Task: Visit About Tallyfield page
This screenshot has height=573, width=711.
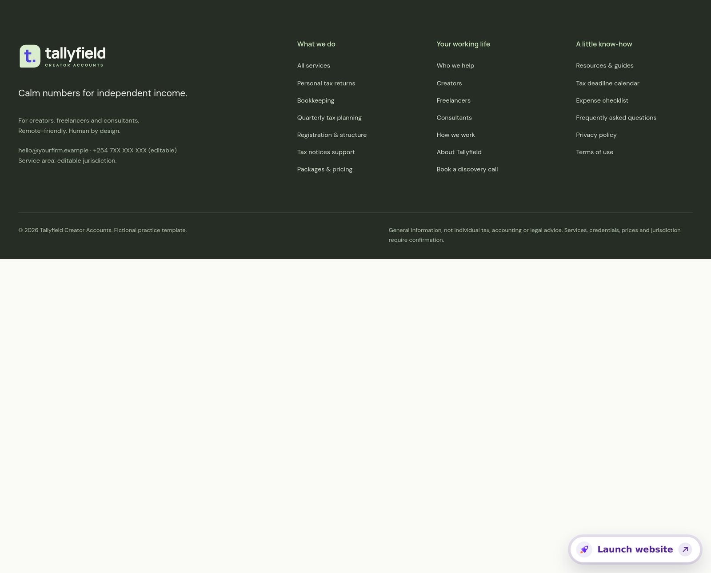Action: (x=459, y=152)
